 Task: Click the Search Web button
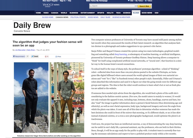(x=143, y=6)
